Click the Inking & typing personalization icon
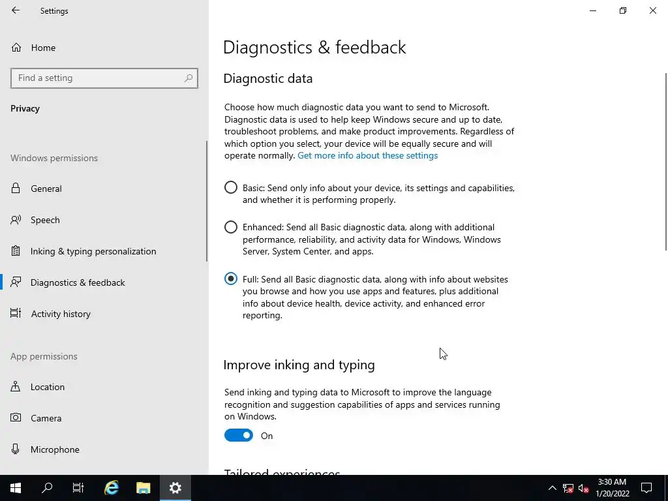Screen dimensions: 668x501 (16, 251)
